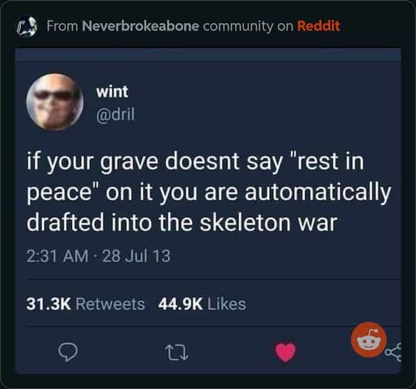416x389 pixels.
Task: Open the share icon beside the Reddit logo
Action: (x=393, y=352)
